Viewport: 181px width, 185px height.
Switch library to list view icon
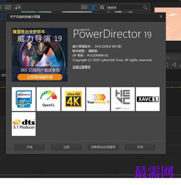point(84,7)
